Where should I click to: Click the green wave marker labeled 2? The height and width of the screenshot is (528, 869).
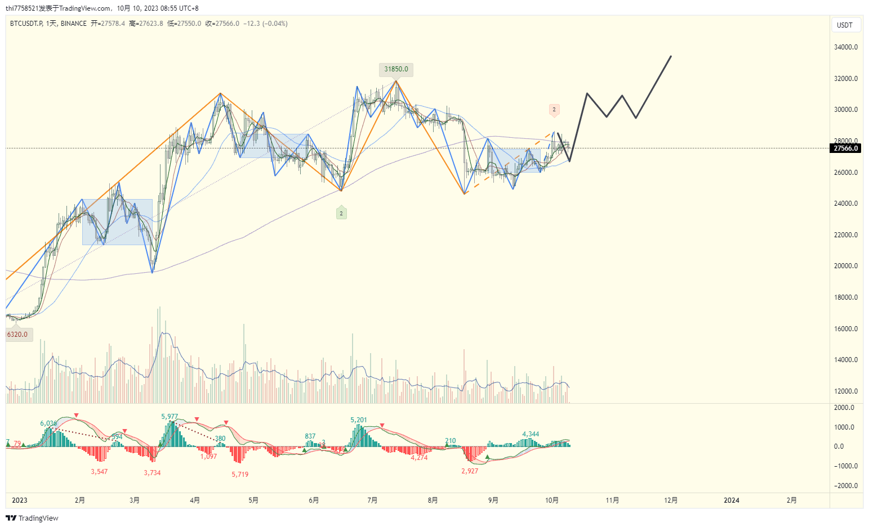(341, 213)
